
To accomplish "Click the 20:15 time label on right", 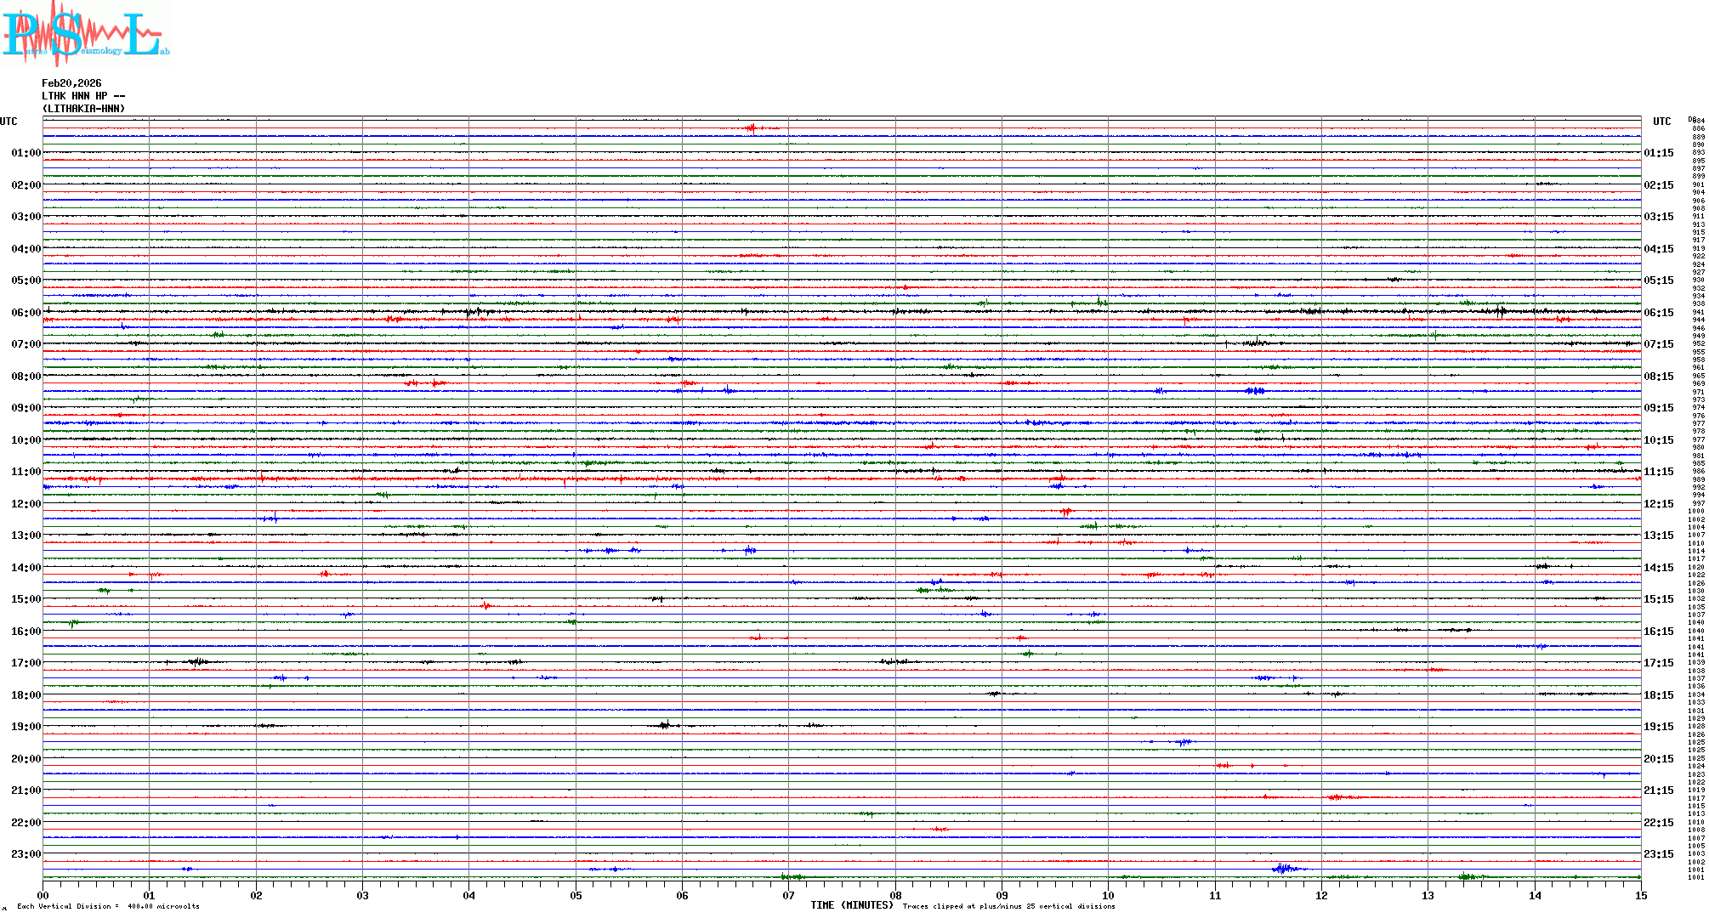I will (x=1658, y=759).
